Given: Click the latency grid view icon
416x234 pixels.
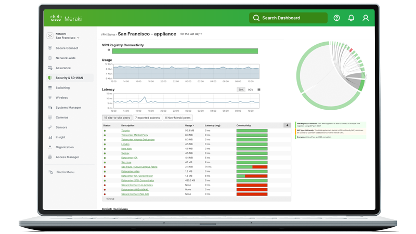Looking at the screenshot, I should pos(259,89).
